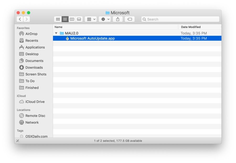This screenshot has width=236, height=163.
Task: Close the Finder window
Action: pos(18,13)
